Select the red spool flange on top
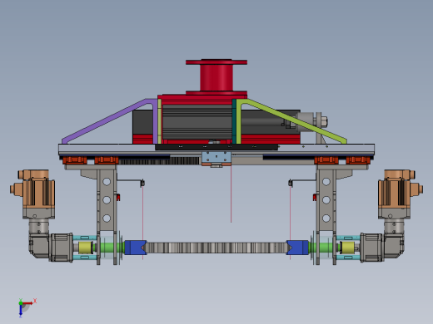The width and height of the screenshot is (433, 324). 216,62
